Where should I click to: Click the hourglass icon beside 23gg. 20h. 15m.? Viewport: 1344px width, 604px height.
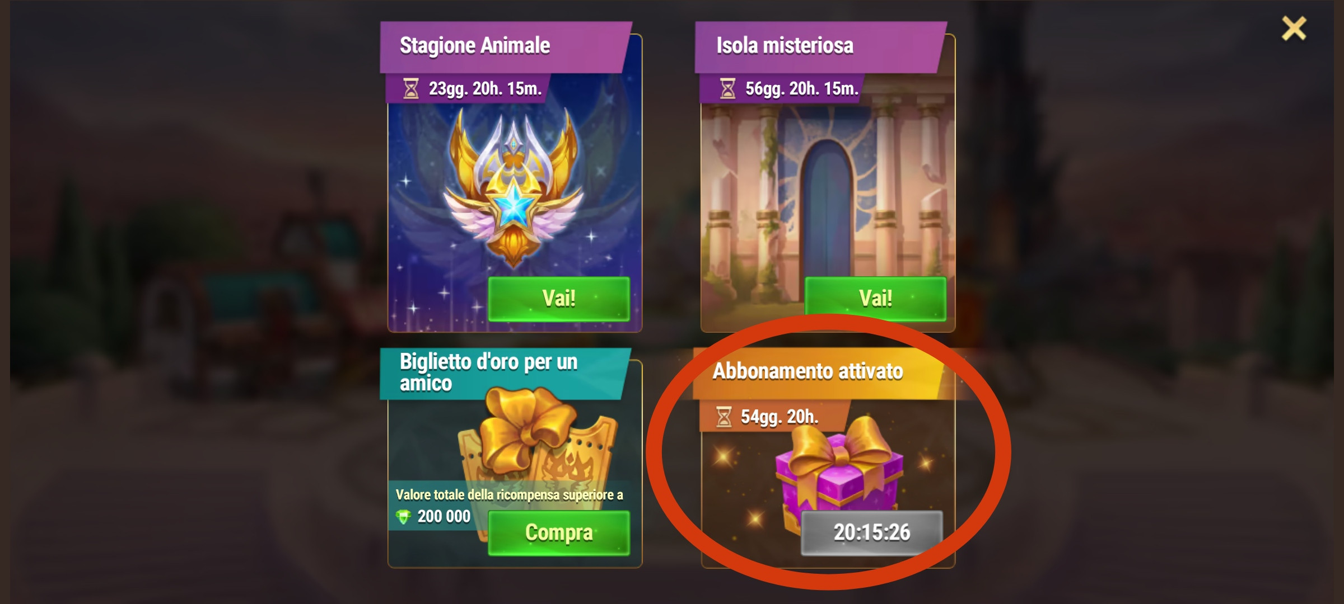click(x=411, y=88)
